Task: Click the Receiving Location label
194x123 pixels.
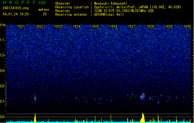Action: tap(72, 7)
